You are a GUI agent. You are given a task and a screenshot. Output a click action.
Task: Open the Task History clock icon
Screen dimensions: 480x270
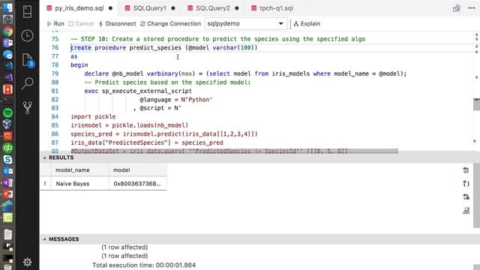[27, 36]
